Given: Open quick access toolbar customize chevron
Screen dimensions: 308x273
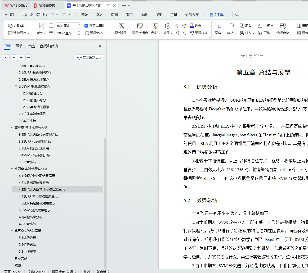Looking at the screenshot, I should [x=70, y=15].
